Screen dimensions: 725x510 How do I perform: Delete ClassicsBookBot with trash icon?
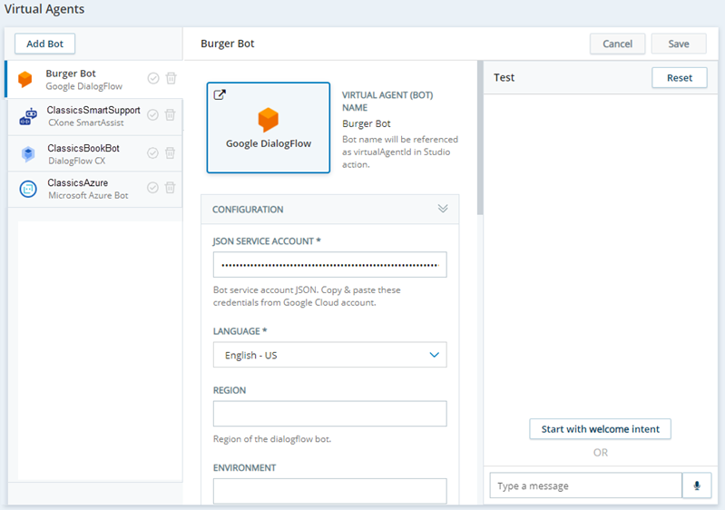coord(171,152)
